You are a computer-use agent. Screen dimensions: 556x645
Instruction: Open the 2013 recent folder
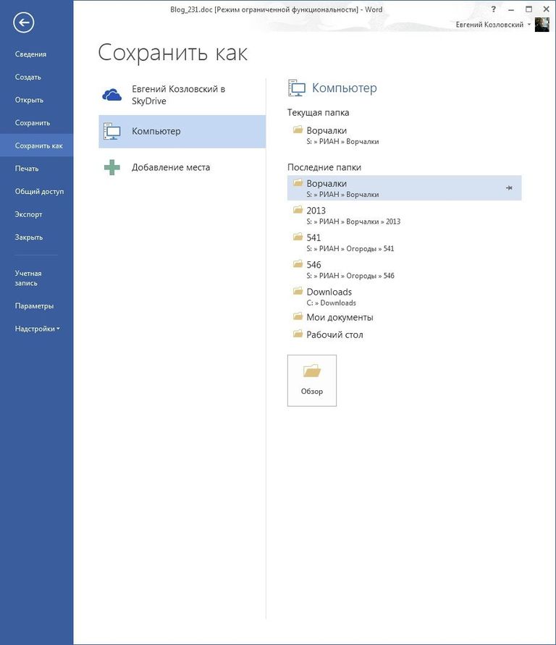click(x=404, y=216)
